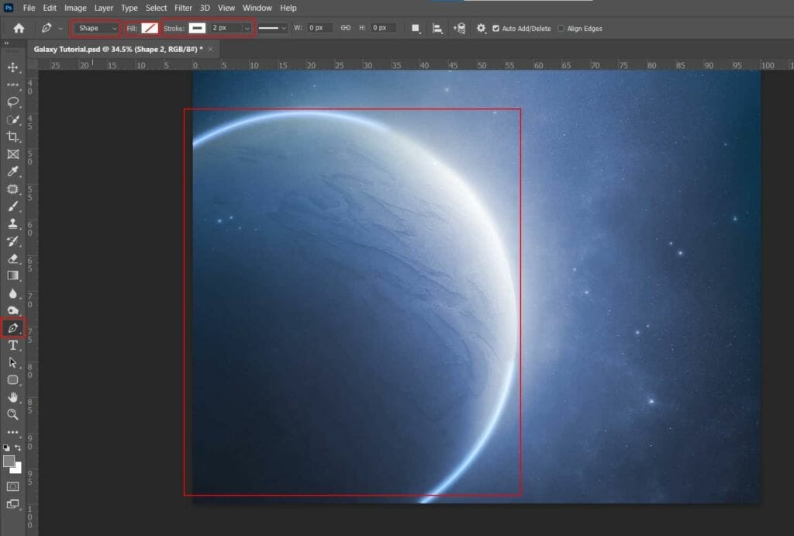Click the W width input field
Image resolution: width=794 pixels, height=536 pixels.
(320, 28)
